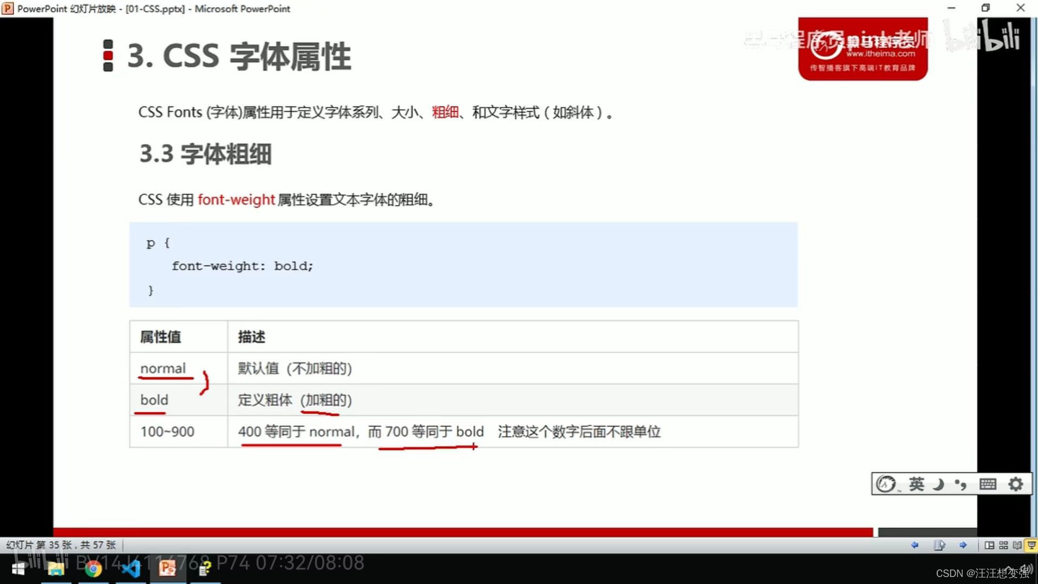Click the '幻灯片 第 35 张，共 57 张' status

(61, 545)
